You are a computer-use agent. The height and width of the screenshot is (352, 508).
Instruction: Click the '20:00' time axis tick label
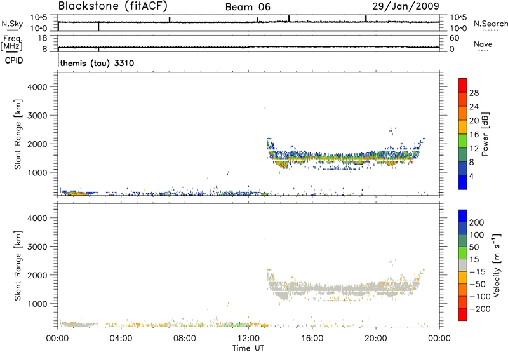376,339
